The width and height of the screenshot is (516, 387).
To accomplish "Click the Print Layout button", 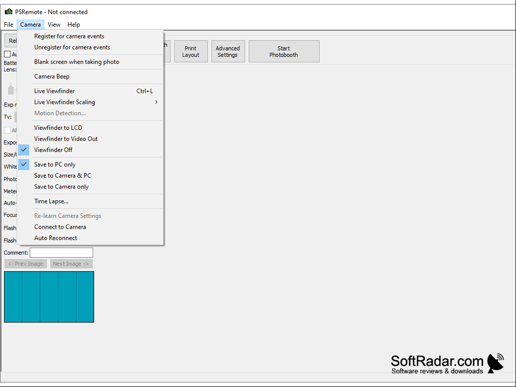I will click(191, 51).
